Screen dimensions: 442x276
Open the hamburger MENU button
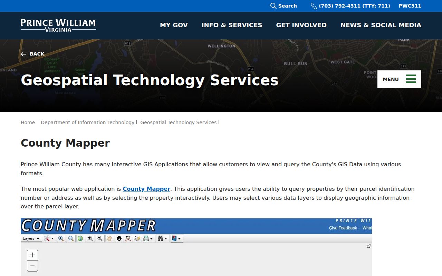point(399,79)
